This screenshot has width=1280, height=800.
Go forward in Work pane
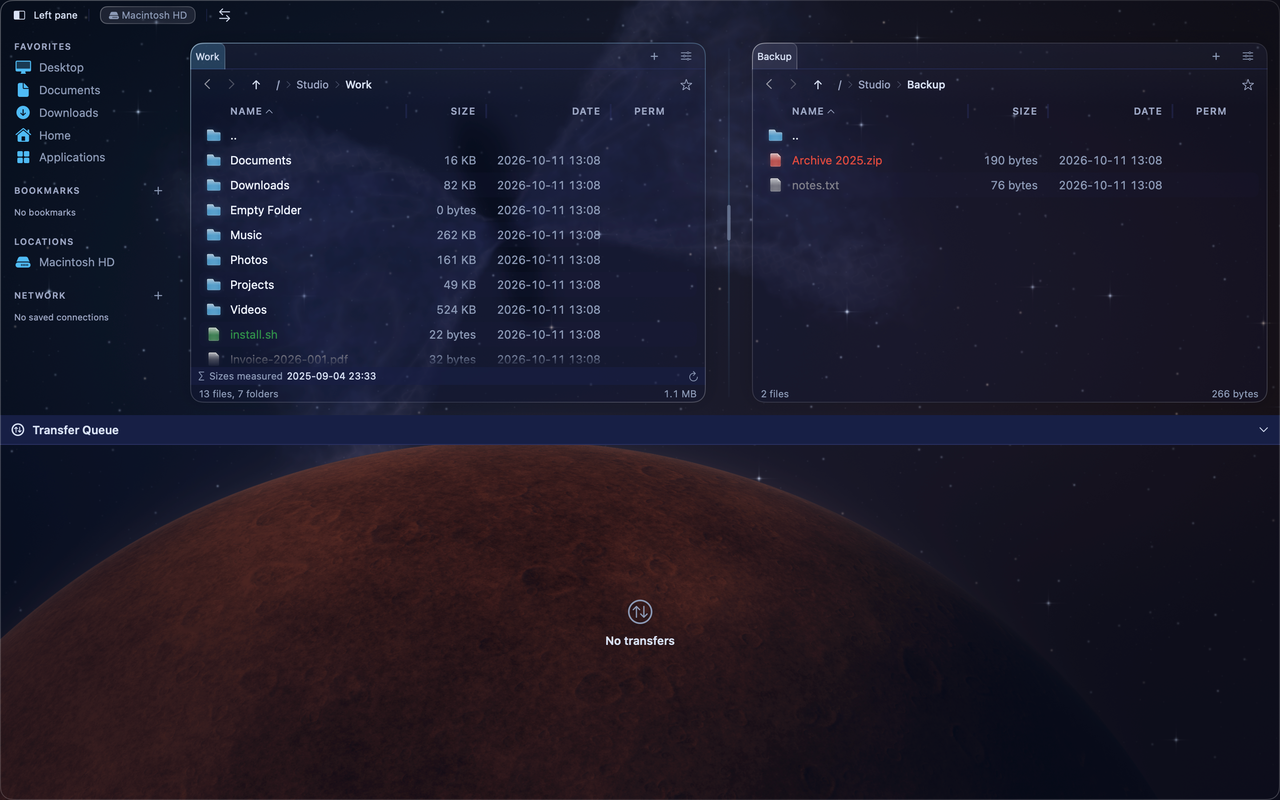click(x=231, y=84)
